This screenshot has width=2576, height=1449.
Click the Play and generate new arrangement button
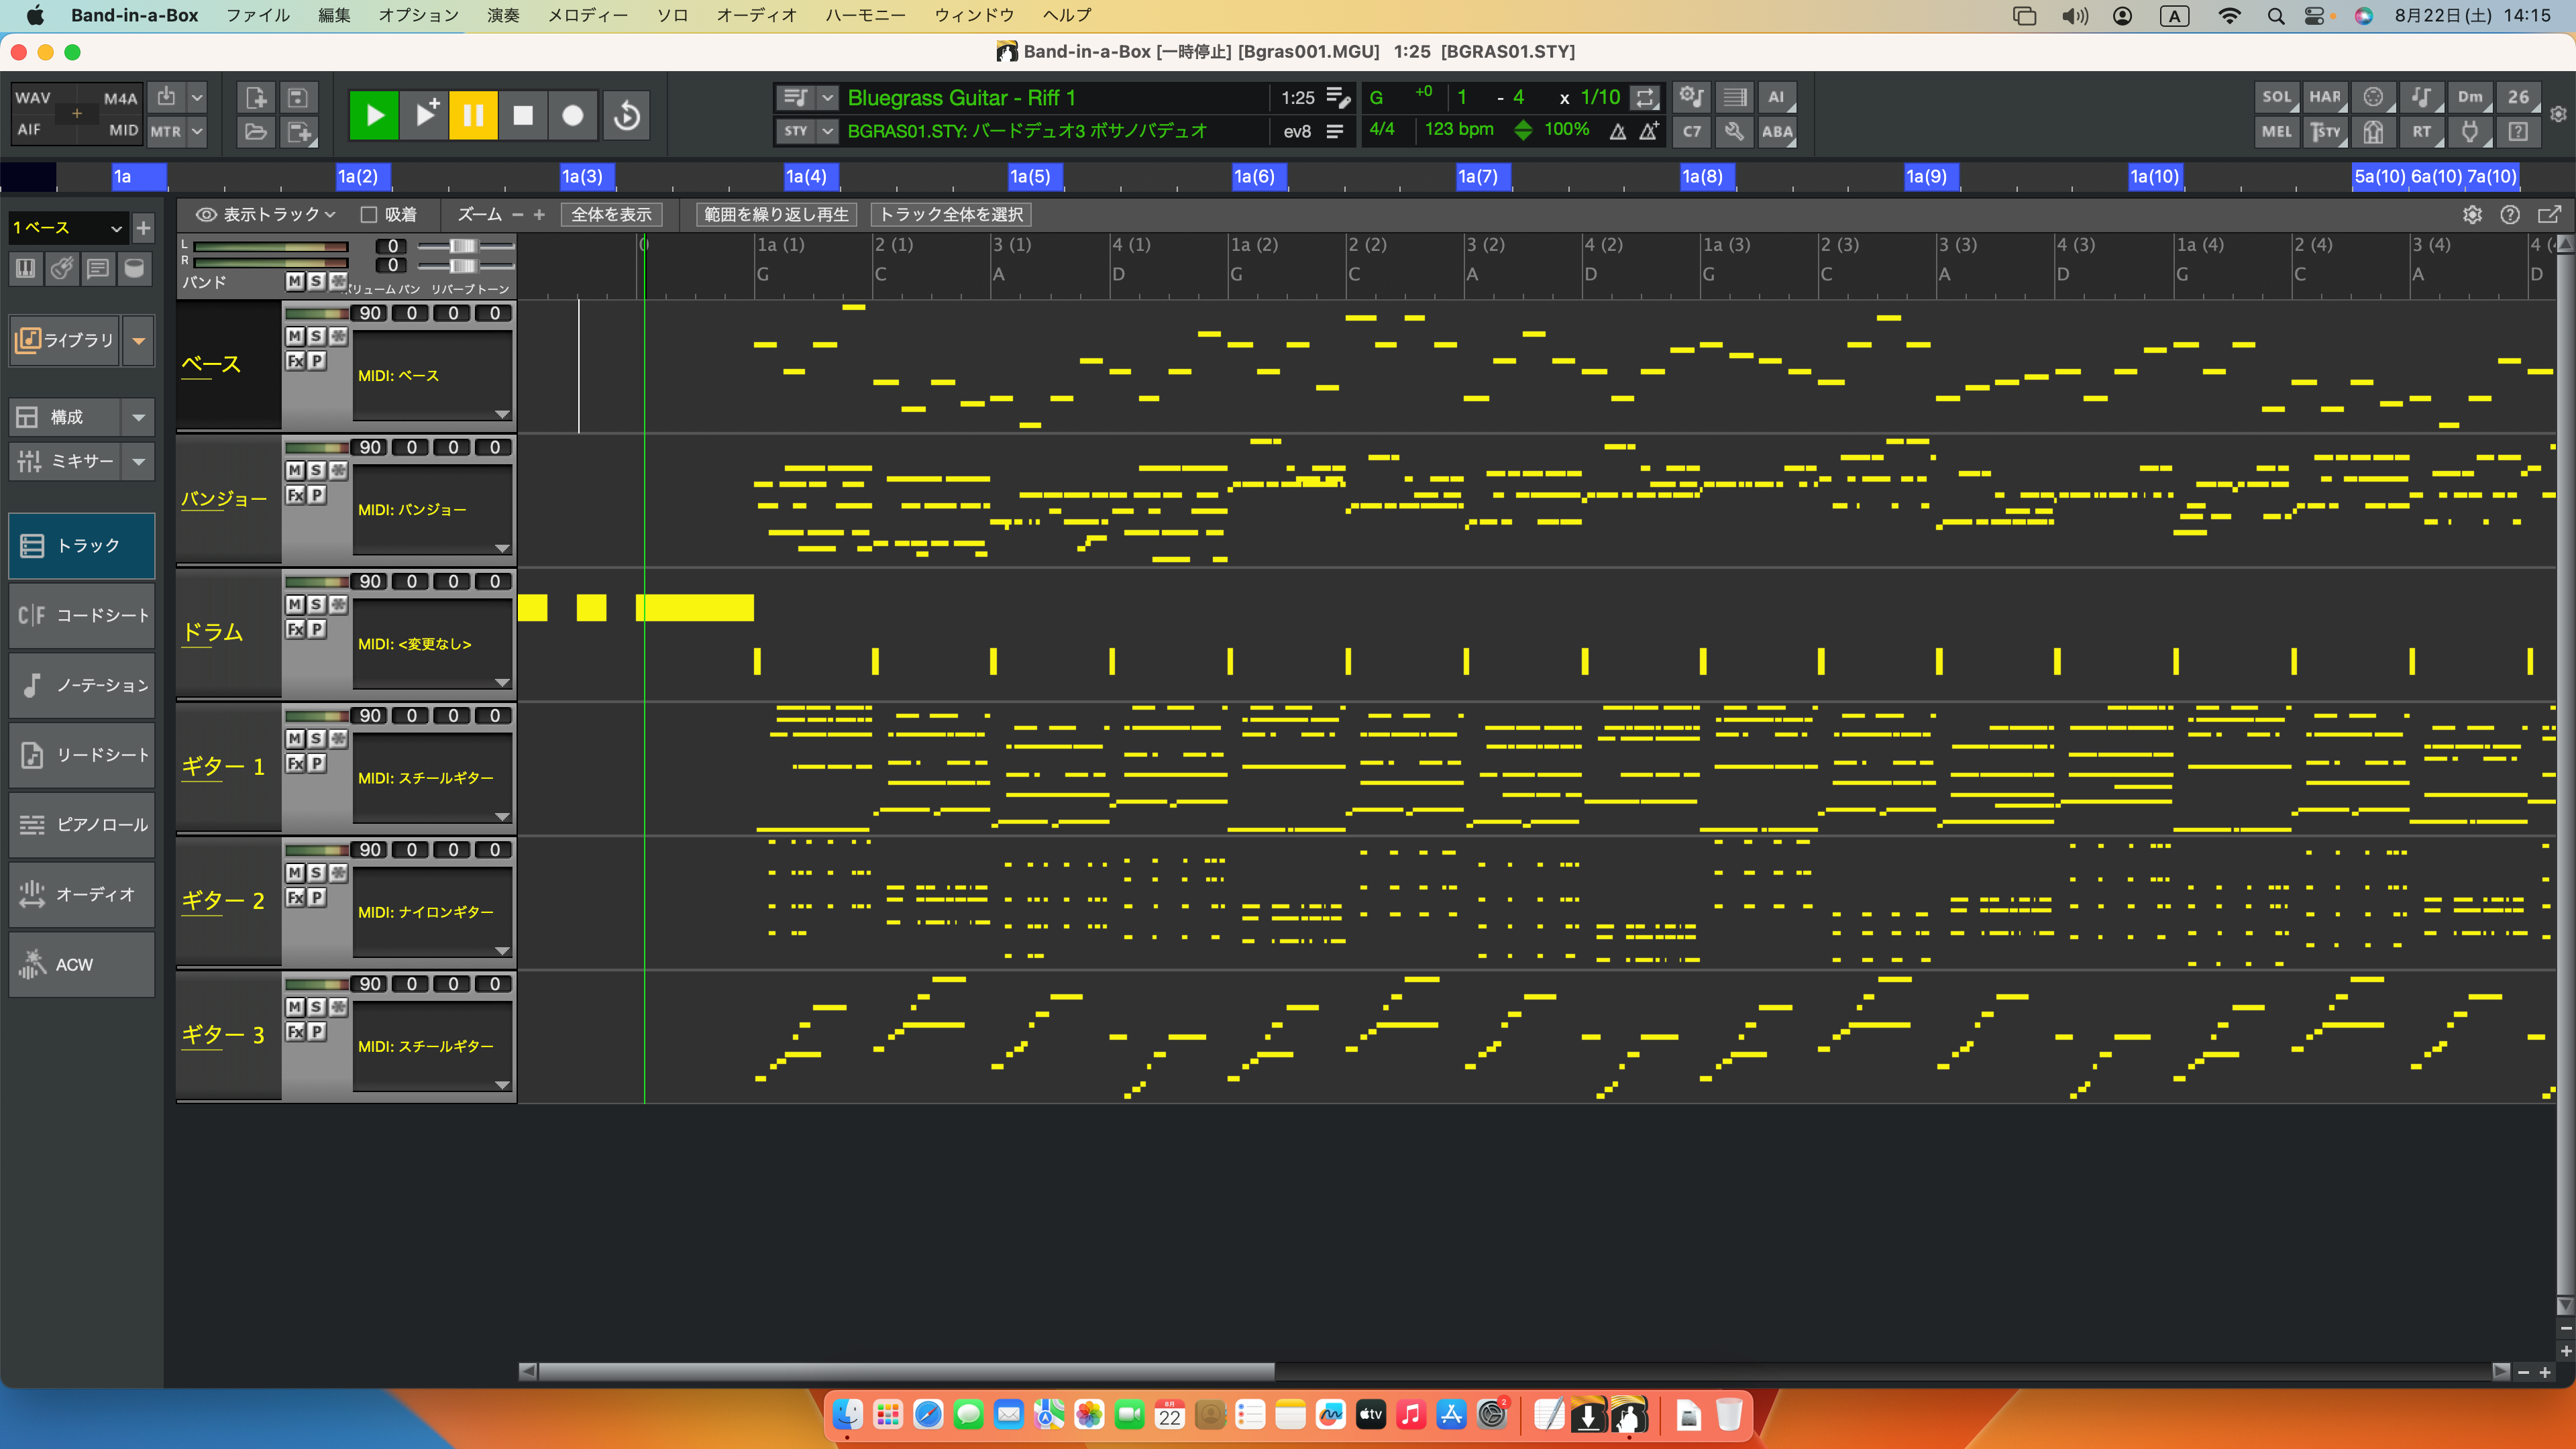(x=424, y=115)
